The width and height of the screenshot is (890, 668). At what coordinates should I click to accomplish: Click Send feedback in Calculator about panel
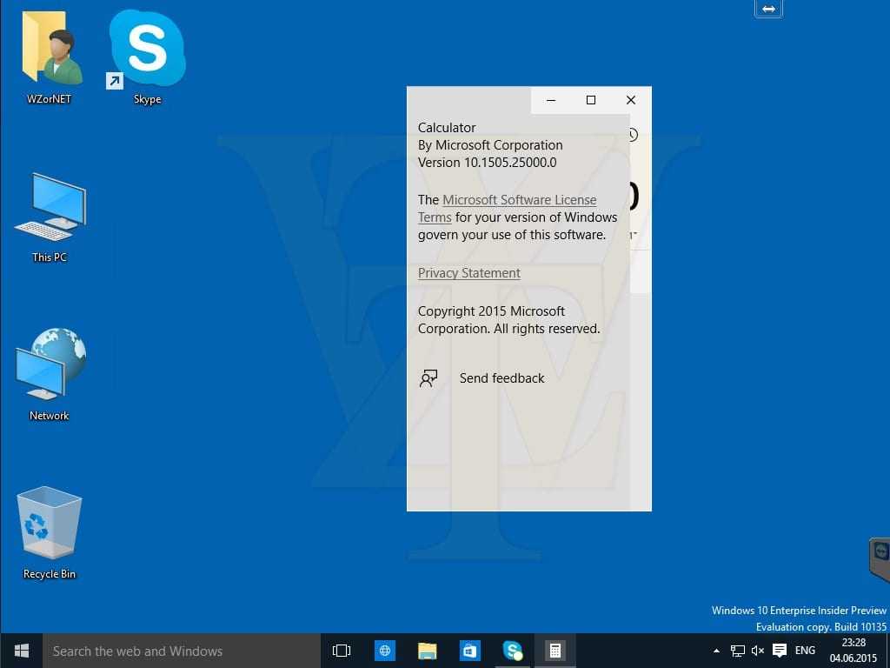(501, 378)
